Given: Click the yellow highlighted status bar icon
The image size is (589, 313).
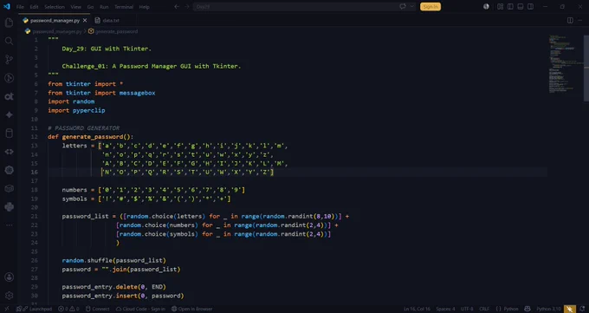Looking at the screenshot, I should 569,309.
